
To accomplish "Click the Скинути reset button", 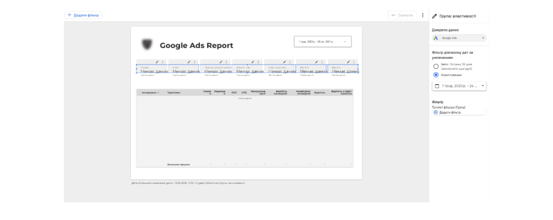I will [x=402, y=15].
